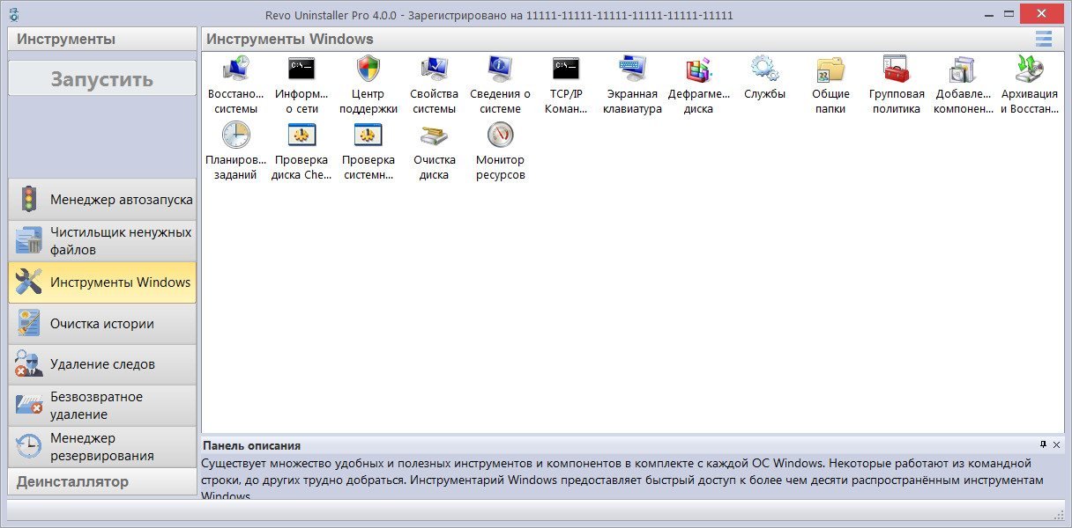Open Менеджер автозапуска in the sidebar
This screenshot has width=1072, height=528.
point(102,199)
